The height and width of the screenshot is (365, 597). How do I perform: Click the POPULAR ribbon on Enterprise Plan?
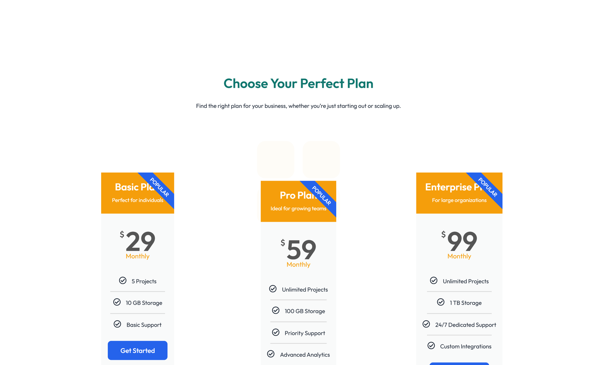click(488, 190)
